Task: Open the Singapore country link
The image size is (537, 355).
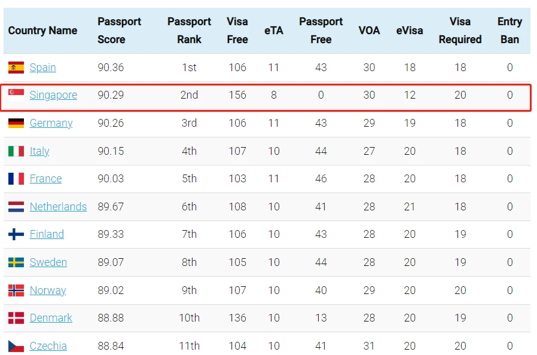Action: (x=53, y=95)
